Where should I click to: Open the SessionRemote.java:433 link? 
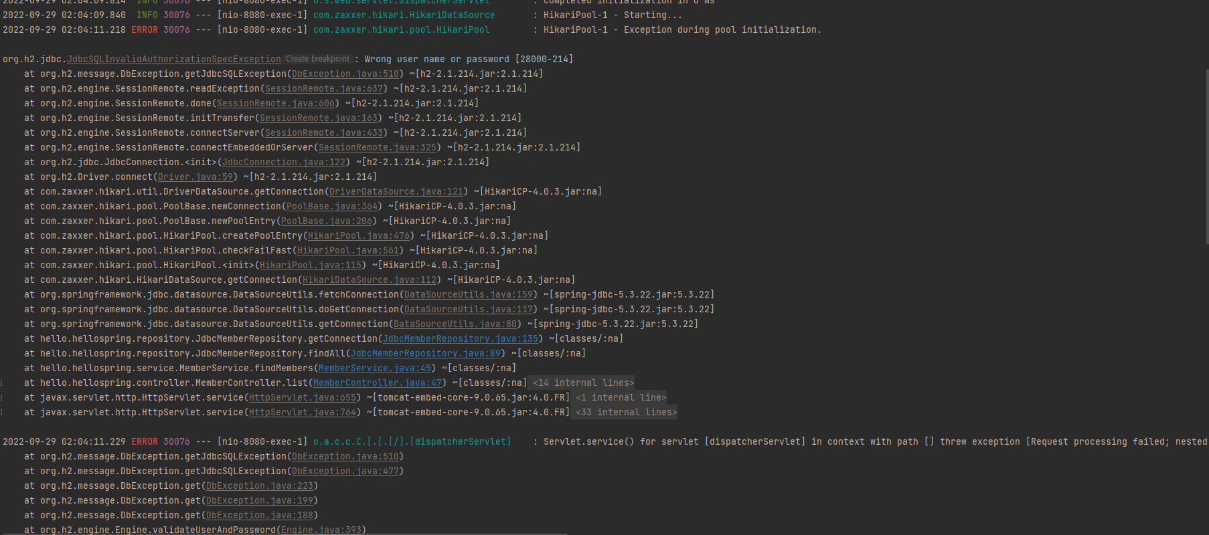pyautogui.click(x=324, y=132)
